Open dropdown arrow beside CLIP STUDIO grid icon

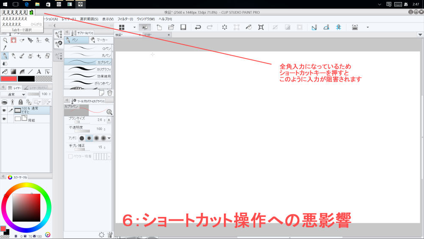coord(134,27)
